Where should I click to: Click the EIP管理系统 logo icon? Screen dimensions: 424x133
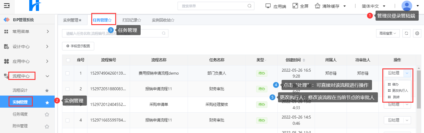[x=7, y=20]
